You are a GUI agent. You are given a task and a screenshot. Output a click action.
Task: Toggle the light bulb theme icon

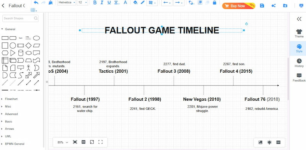pos(270,142)
